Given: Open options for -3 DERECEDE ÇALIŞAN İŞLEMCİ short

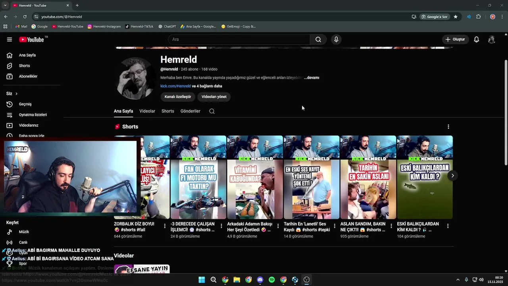Looking at the screenshot, I should click(221, 226).
